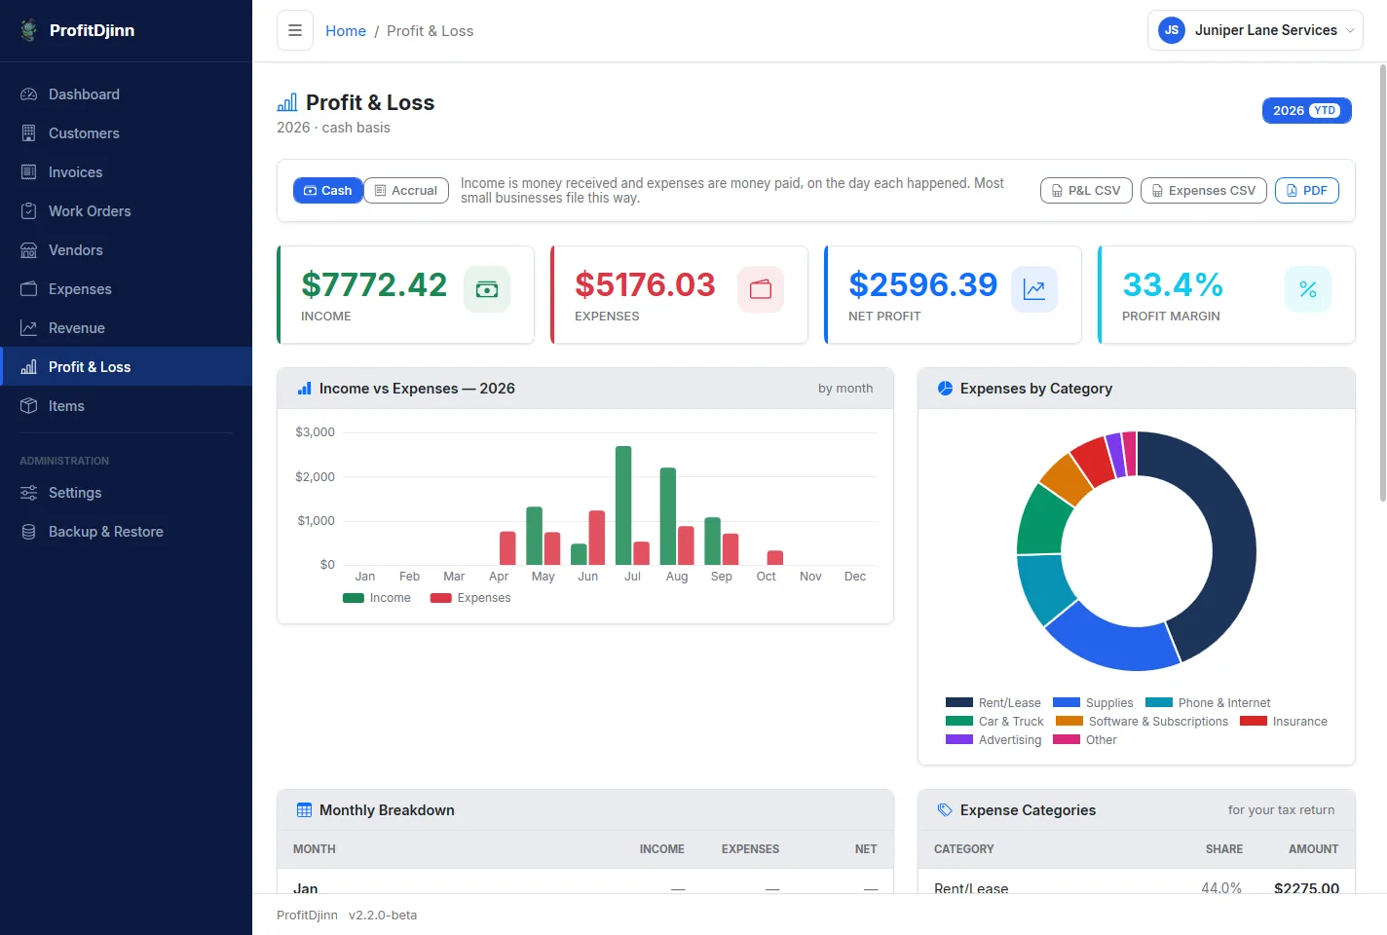Go to Customers in the sidebar

pyautogui.click(x=126, y=133)
